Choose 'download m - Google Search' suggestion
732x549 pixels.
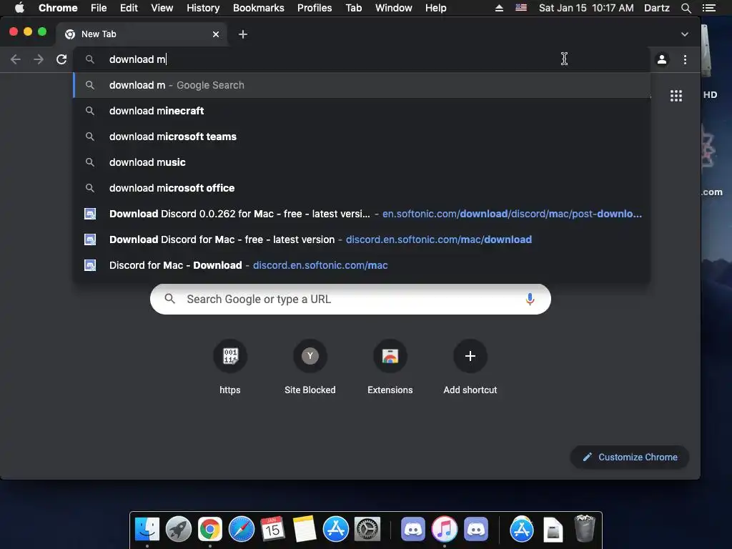coord(362,85)
